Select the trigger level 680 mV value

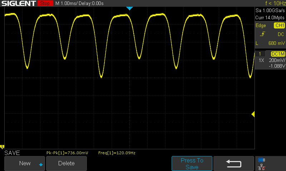276,43
